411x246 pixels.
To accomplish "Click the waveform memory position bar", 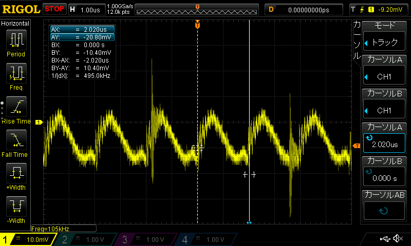I will (198, 9).
